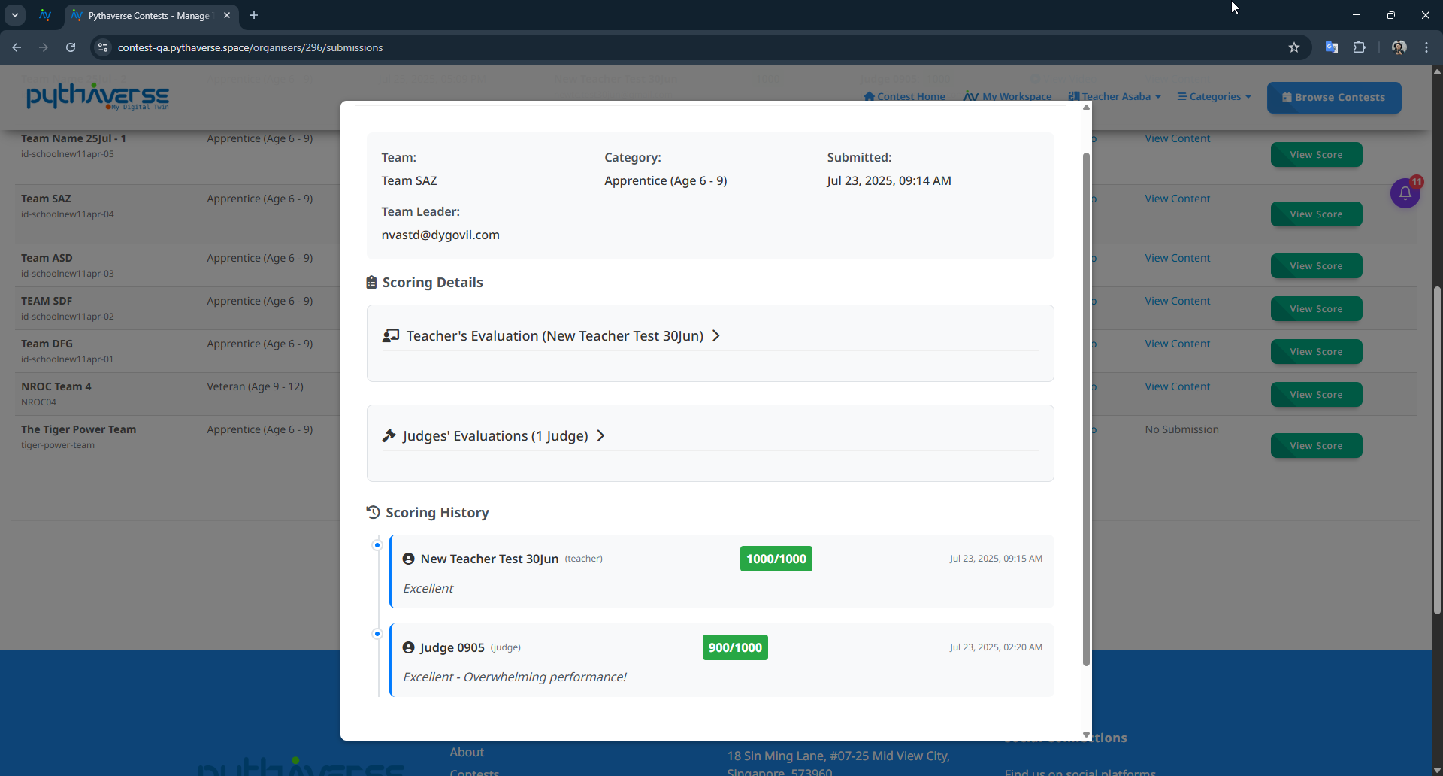
Task: View Content for Team Name 25Jul - 1
Action: point(1178,138)
